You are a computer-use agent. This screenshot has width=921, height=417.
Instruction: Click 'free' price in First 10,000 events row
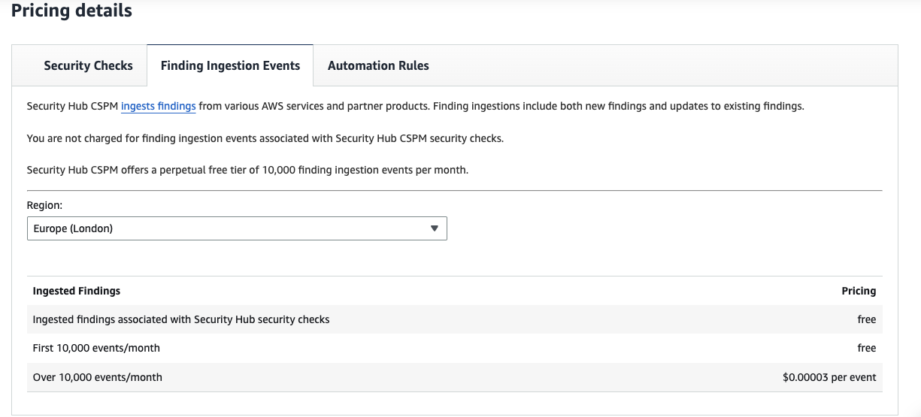click(867, 348)
